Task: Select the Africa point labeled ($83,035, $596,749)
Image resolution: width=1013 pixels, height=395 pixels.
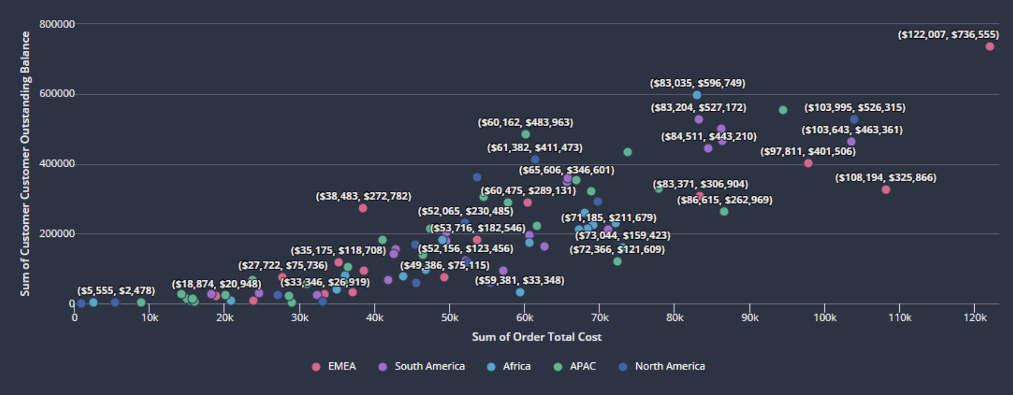Action: 697,95
